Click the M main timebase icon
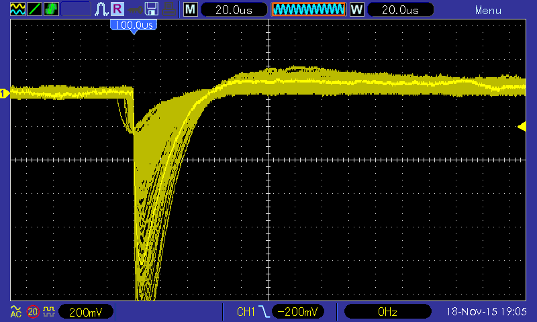 tap(191, 9)
